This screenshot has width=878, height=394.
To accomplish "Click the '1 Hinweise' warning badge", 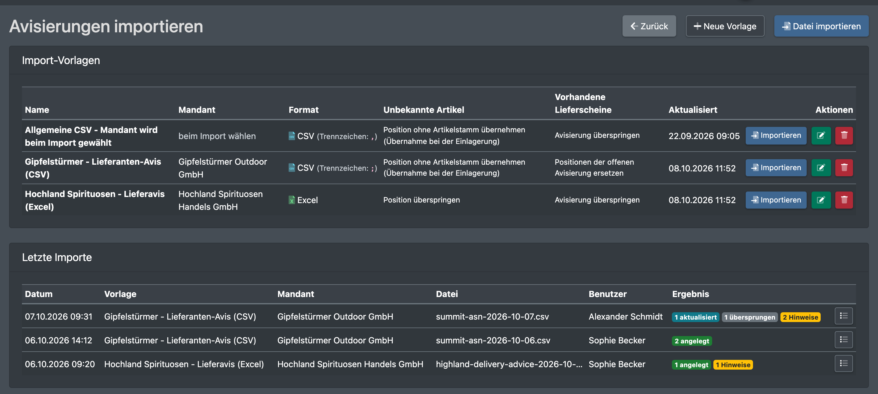I will click(x=733, y=365).
